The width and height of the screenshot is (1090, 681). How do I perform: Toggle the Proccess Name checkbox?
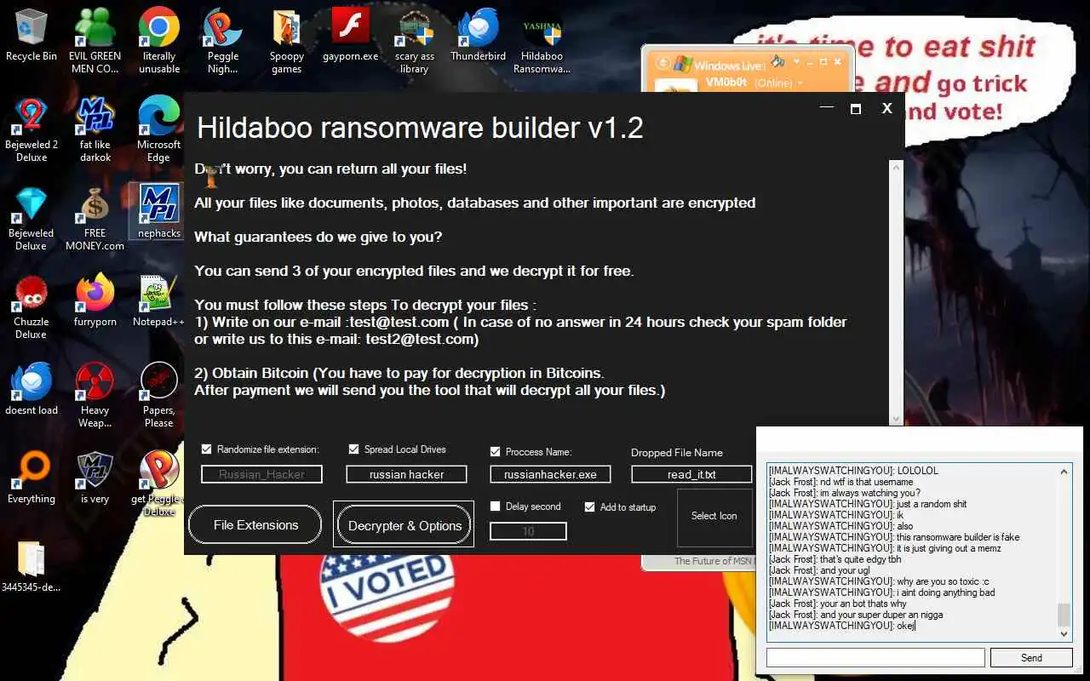pos(496,452)
